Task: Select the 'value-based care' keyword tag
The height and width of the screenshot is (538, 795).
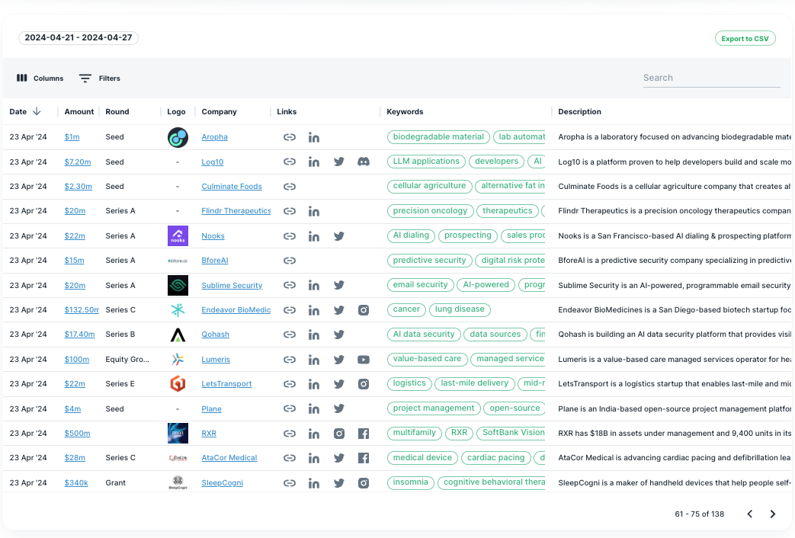Action: tap(427, 359)
